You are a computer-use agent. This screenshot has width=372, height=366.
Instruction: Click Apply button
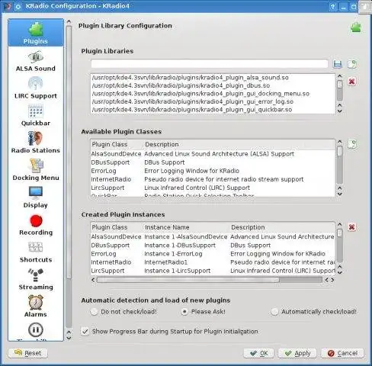pyautogui.click(x=297, y=353)
